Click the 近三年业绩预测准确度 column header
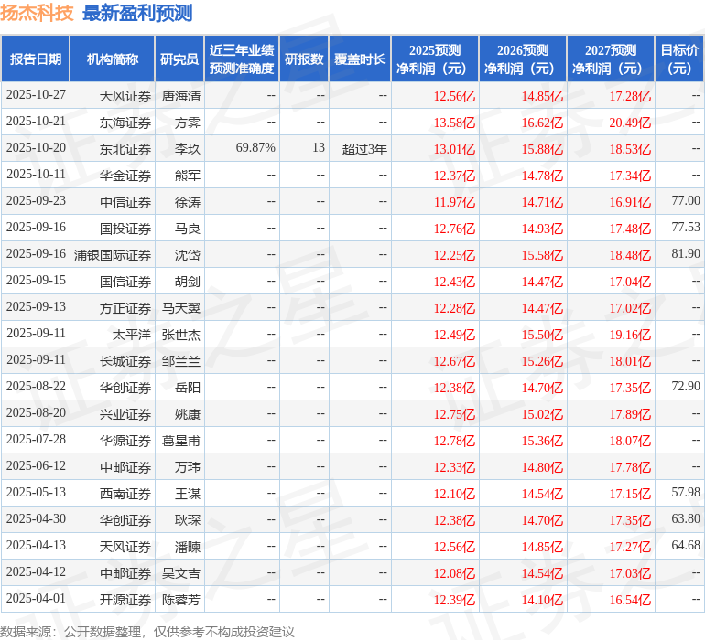 242,59
